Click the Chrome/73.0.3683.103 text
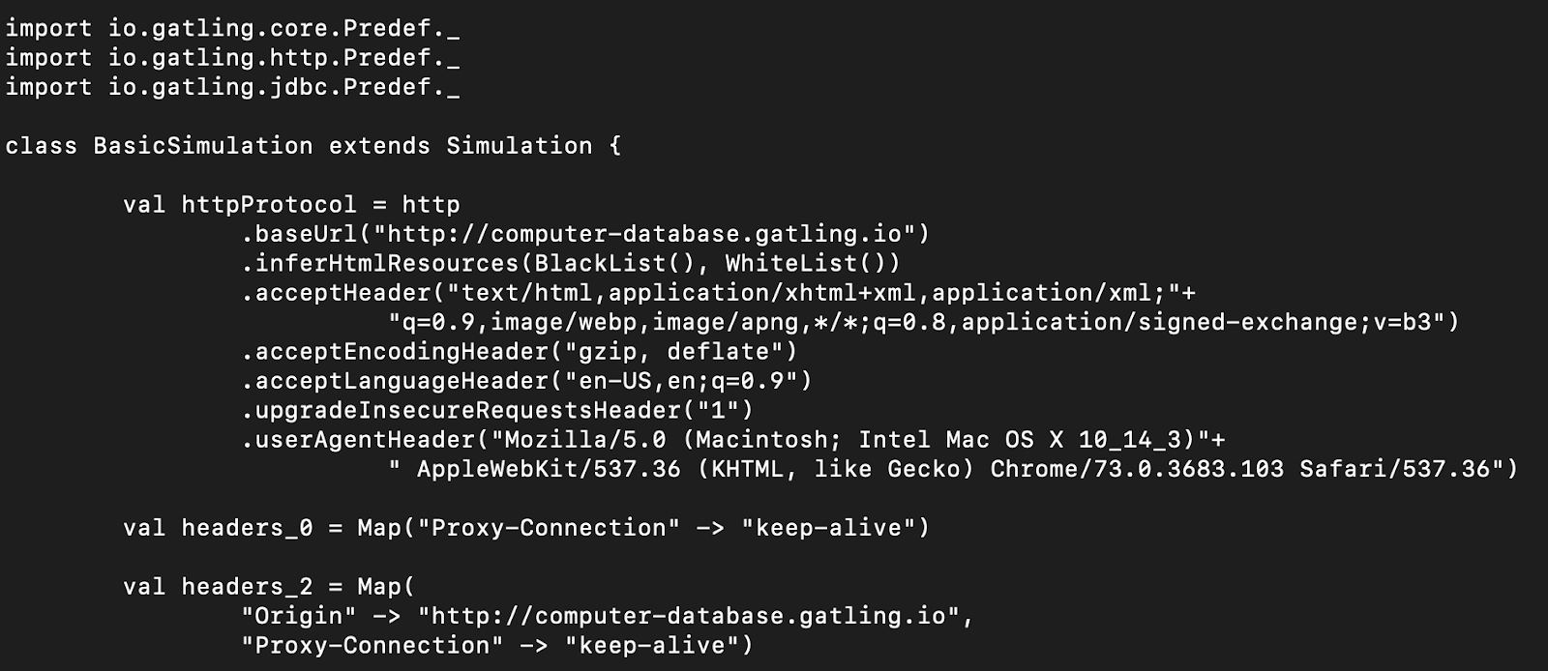 click(1137, 469)
